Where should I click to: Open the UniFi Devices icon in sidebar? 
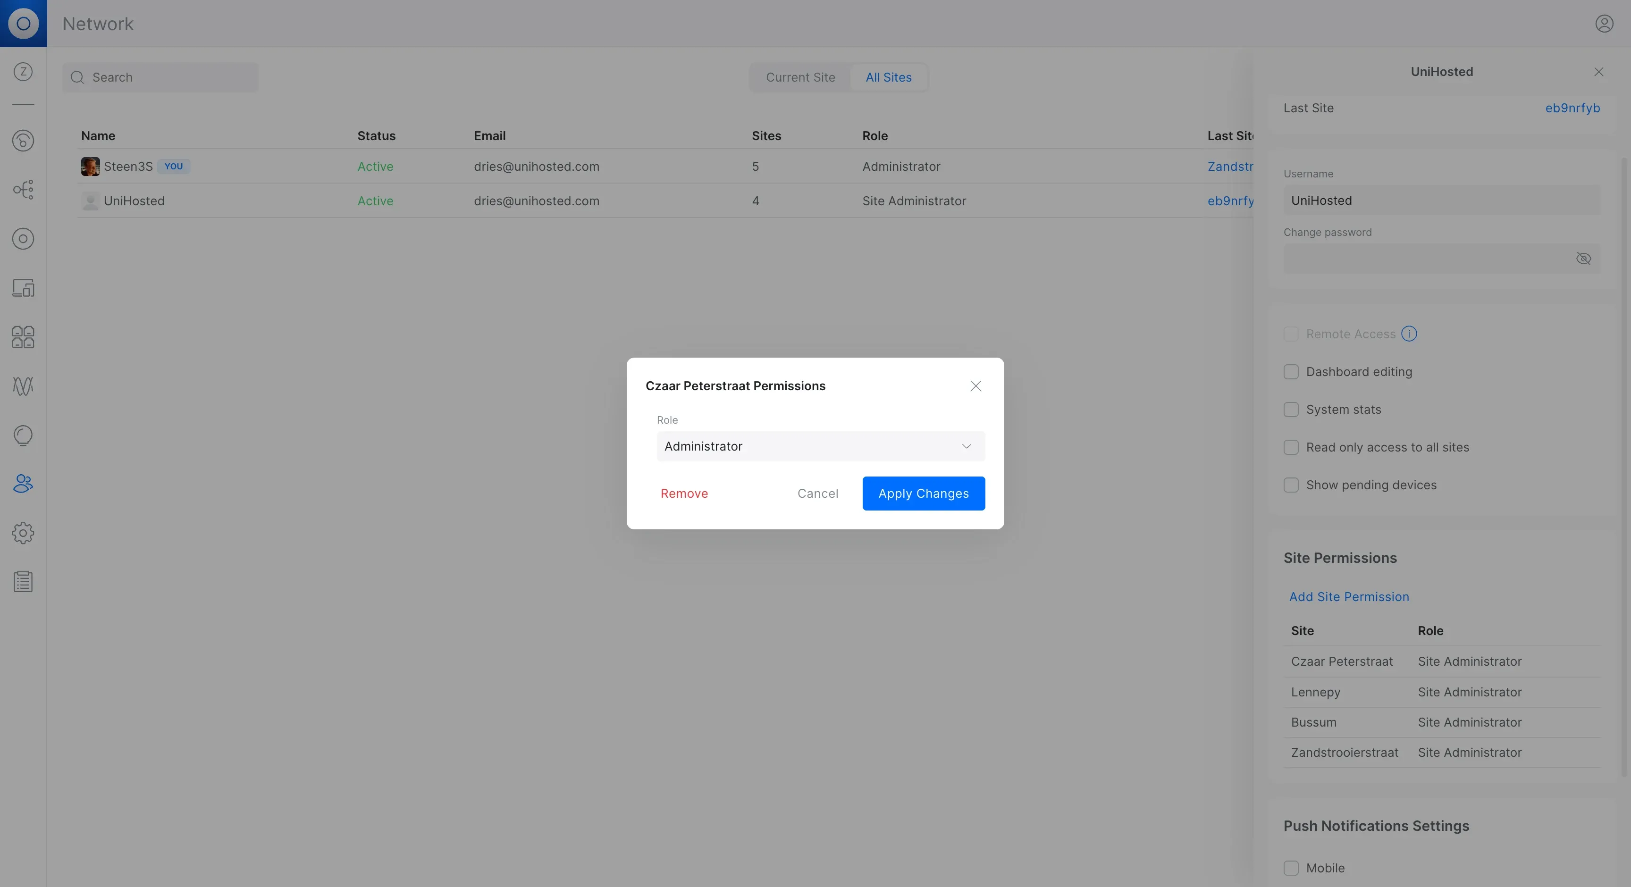point(23,239)
